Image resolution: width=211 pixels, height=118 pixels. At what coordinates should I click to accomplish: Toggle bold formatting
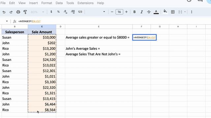(135, 12)
